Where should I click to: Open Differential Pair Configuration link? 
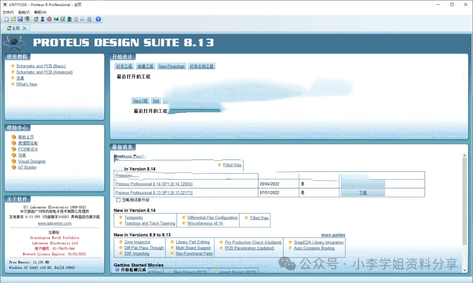click(212, 218)
